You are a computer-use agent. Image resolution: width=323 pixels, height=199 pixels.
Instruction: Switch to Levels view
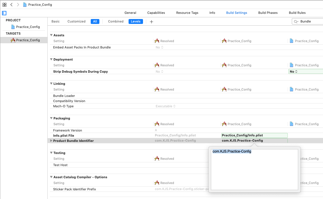pyautogui.click(x=135, y=21)
